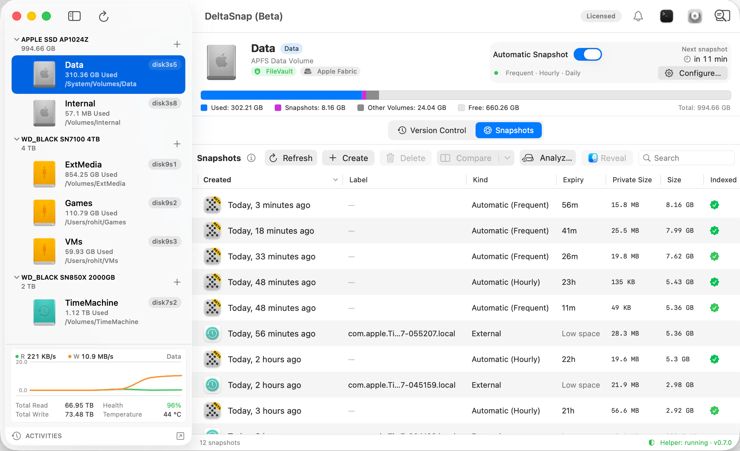Open ACTIVITIES in separate window icon
This screenshot has height=451, width=740.
pos(180,436)
